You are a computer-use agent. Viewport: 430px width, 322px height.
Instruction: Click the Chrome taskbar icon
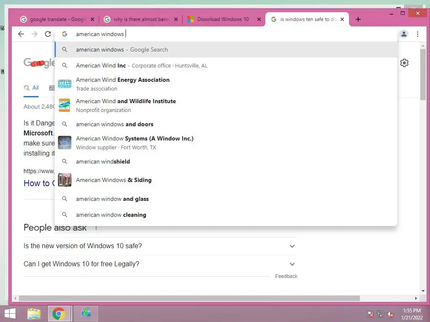[59, 314]
